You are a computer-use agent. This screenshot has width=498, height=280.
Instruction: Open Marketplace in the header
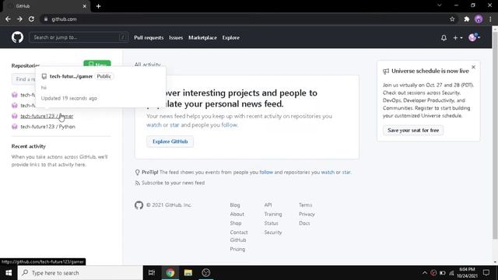point(202,37)
